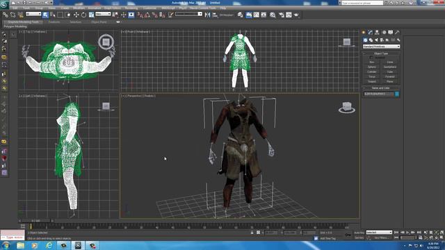Toggle Keyboard Shortcut Override button
The width and height of the screenshot is (445, 250).
point(131,15)
